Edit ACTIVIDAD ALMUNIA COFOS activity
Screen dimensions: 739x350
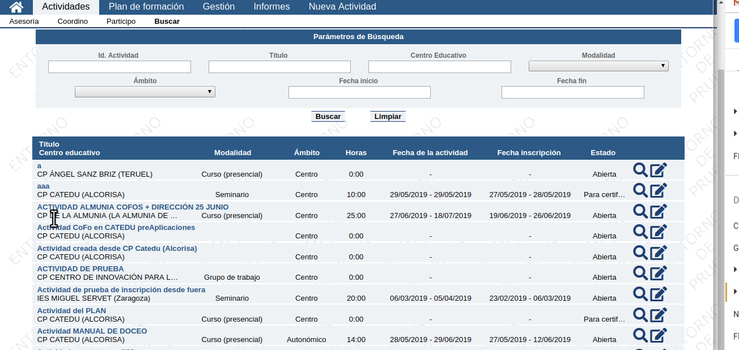(x=659, y=211)
